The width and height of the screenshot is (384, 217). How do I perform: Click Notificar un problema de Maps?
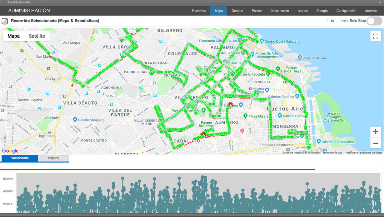(364, 153)
